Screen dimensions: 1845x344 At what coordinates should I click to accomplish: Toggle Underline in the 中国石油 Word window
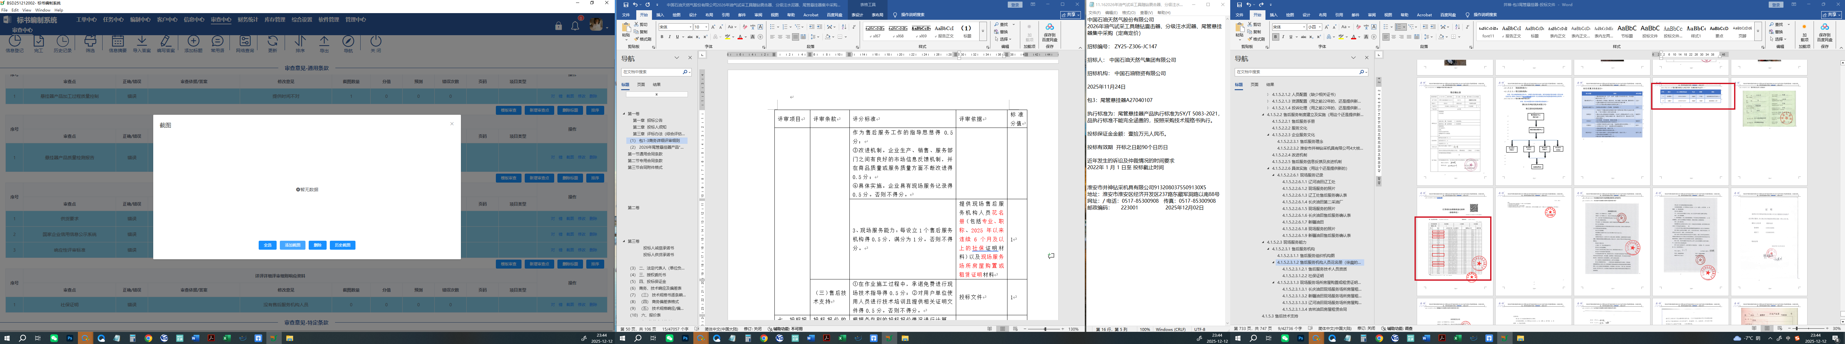[x=677, y=36]
